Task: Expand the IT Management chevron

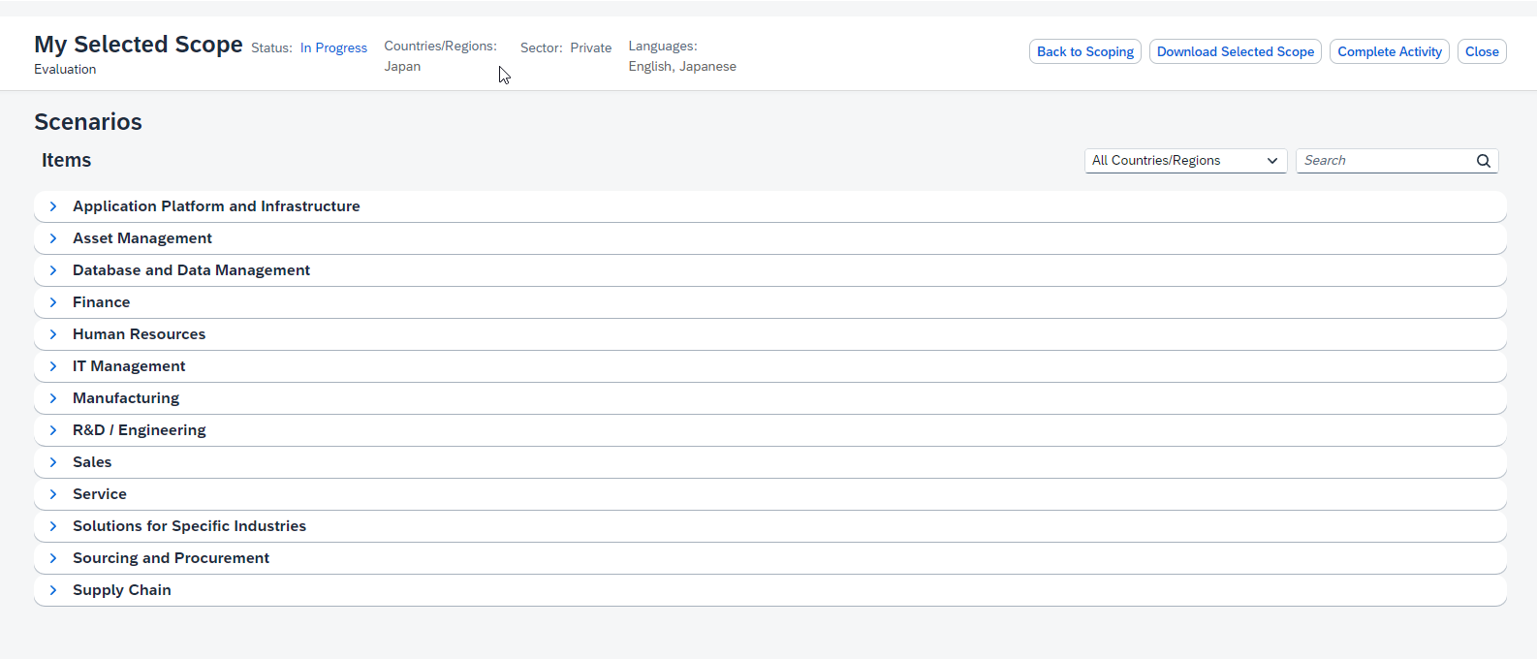Action: point(53,366)
